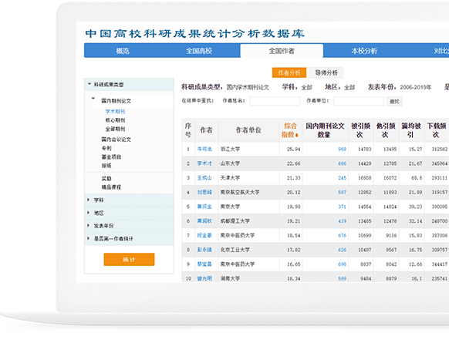Open the author name link in 山东大学 row
This screenshot has width=449, height=343.
tap(204, 163)
